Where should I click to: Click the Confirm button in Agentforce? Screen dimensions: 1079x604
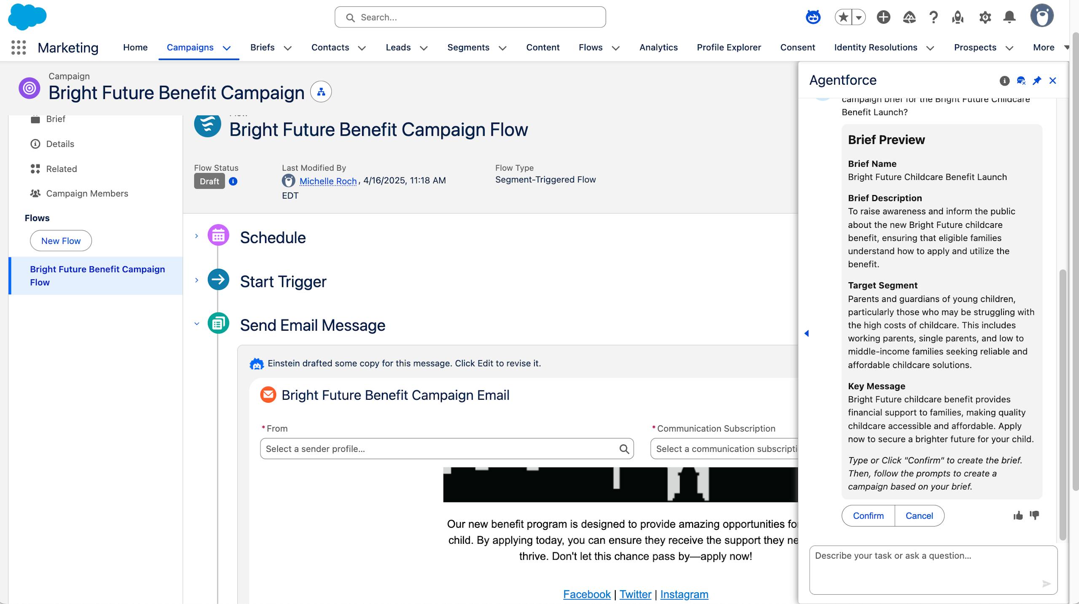(x=868, y=516)
